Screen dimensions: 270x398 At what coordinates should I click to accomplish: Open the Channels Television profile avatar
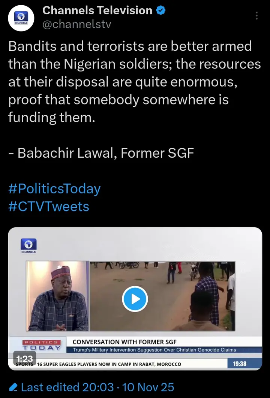21,17
